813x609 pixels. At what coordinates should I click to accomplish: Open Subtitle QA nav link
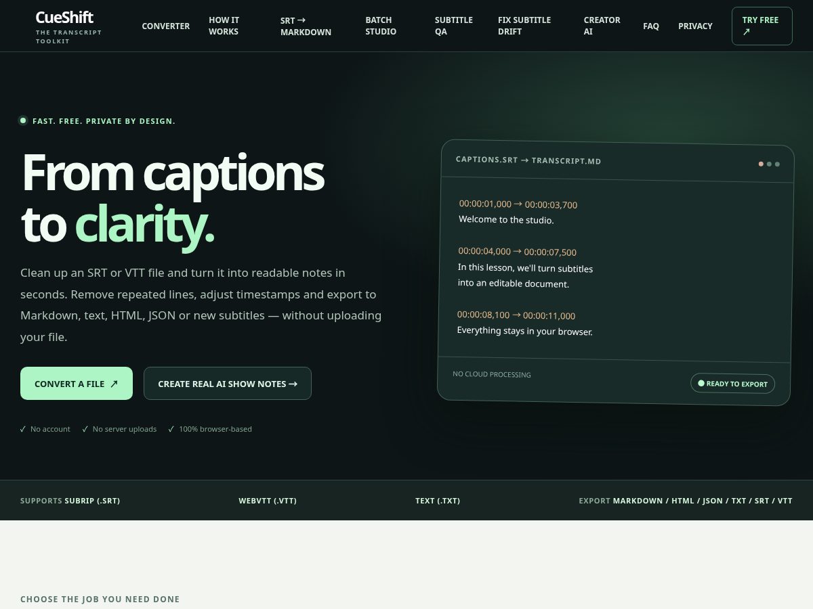click(x=454, y=26)
